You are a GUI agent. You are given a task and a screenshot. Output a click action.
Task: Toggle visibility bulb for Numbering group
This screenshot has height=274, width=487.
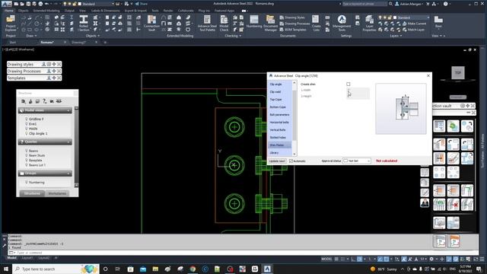(x=27, y=183)
